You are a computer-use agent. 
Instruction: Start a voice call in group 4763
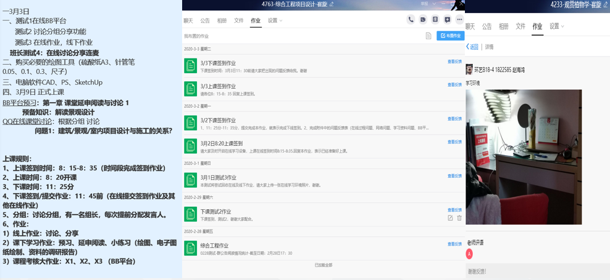(411, 20)
